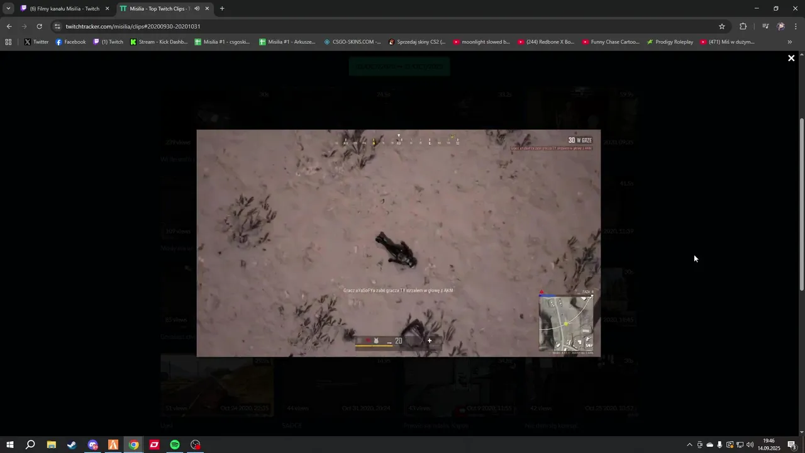The height and width of the screenshot is (453, 805).
Task: Open moonlight slowed YouTube bookmark
Action: (482, 42)
